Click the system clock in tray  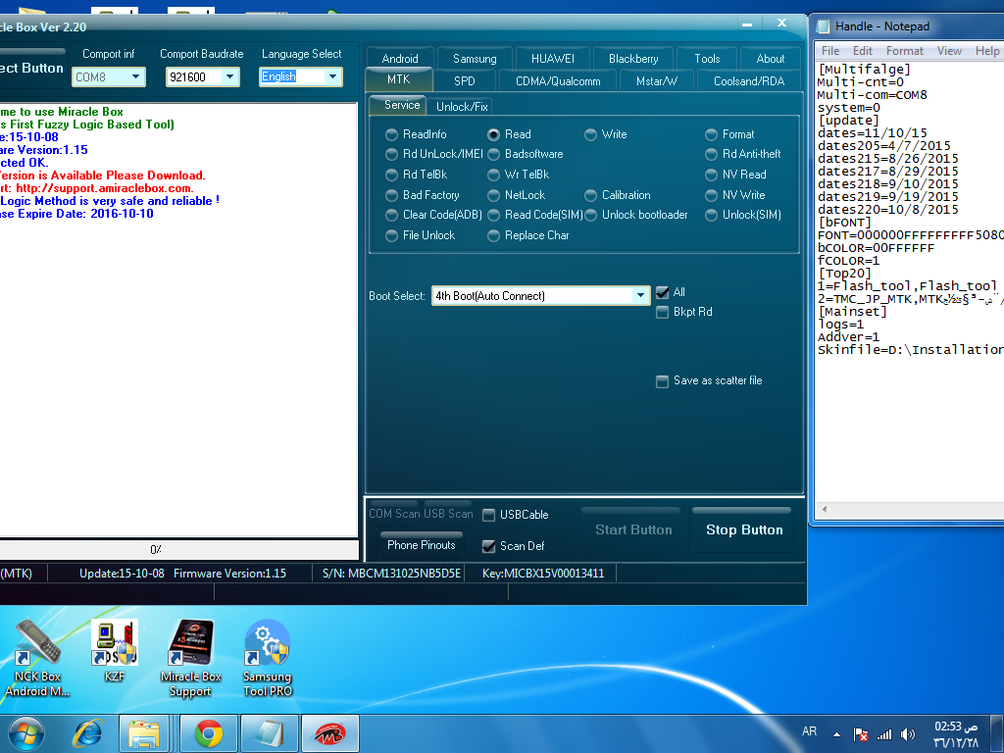click(956, 734)
